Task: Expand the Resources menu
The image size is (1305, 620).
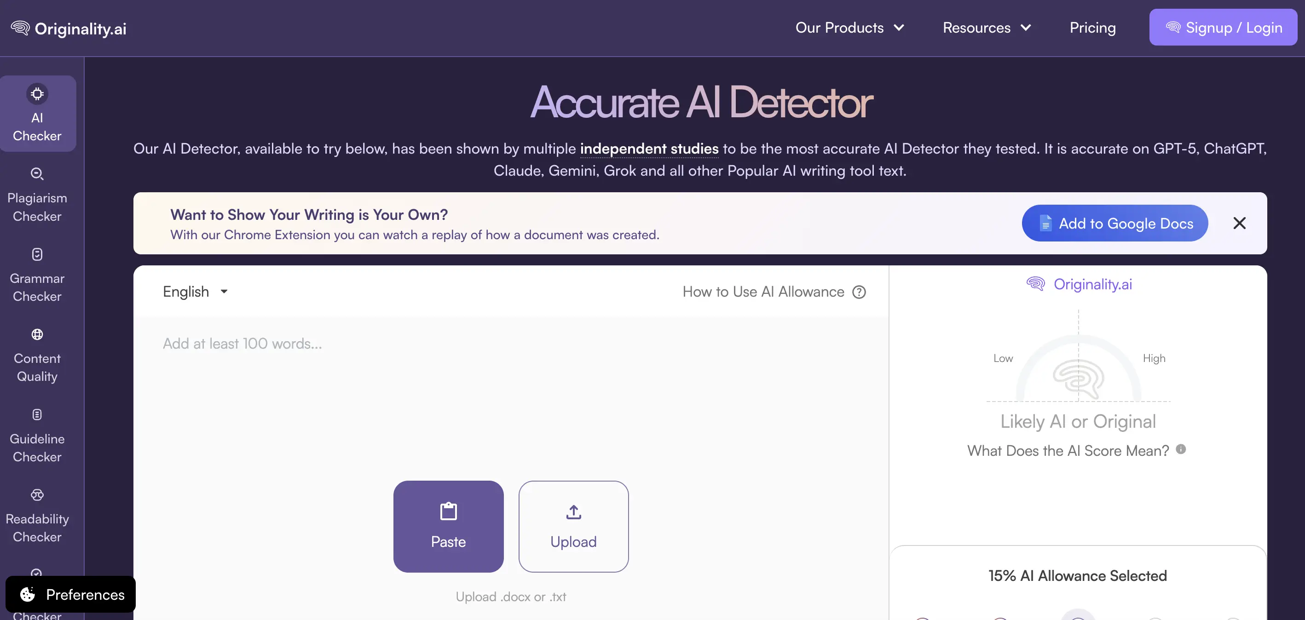Action: pos(987,27)
